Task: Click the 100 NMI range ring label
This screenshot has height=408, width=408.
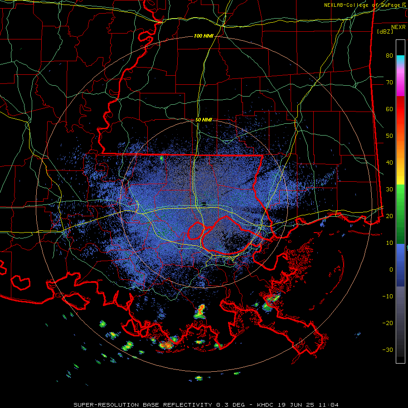Action: 204,36
